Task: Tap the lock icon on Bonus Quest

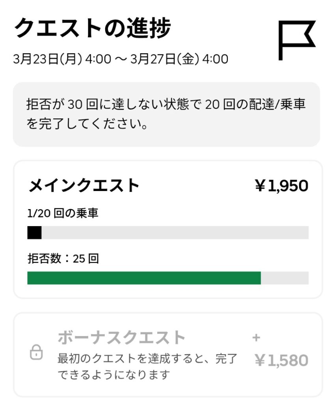Action: [36, 352]
